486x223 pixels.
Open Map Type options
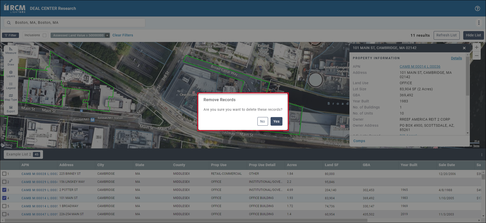pyautogui.click(x=11, y=97)
